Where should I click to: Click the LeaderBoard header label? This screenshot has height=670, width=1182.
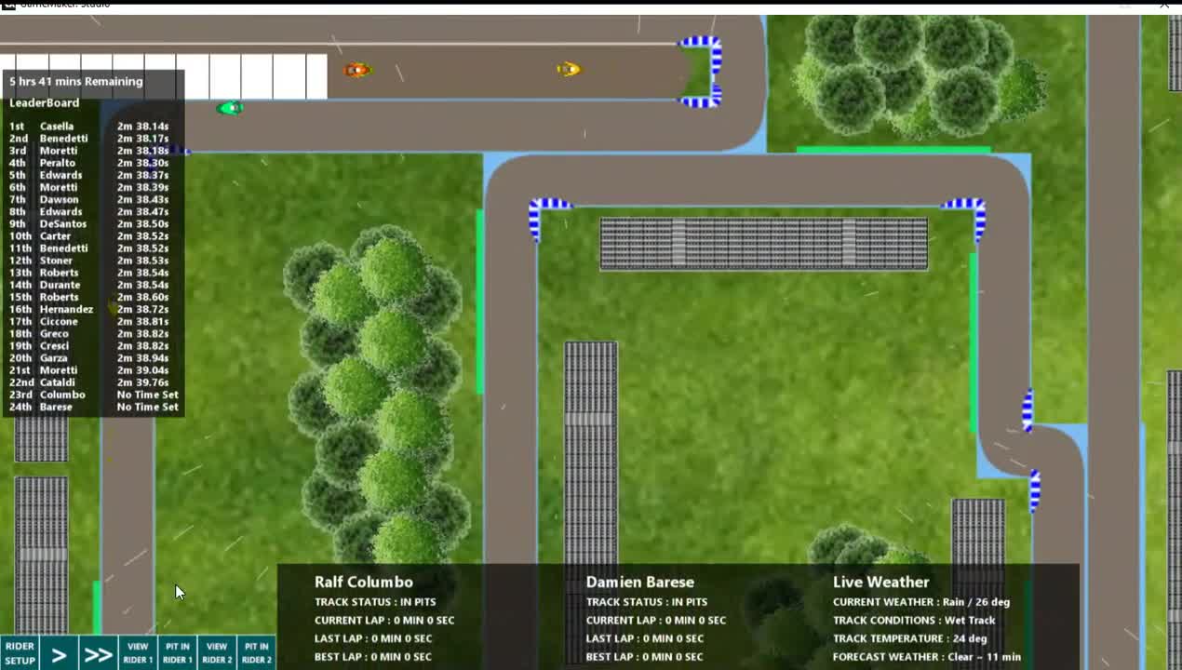click(x=44, y=102)
